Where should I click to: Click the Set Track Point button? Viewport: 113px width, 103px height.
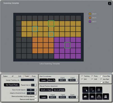pyautogui.click(x=12, y=85)
